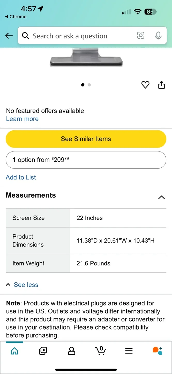Share this product using the share icon
Viewport: 172px width, 374px height.
point(161,85)
